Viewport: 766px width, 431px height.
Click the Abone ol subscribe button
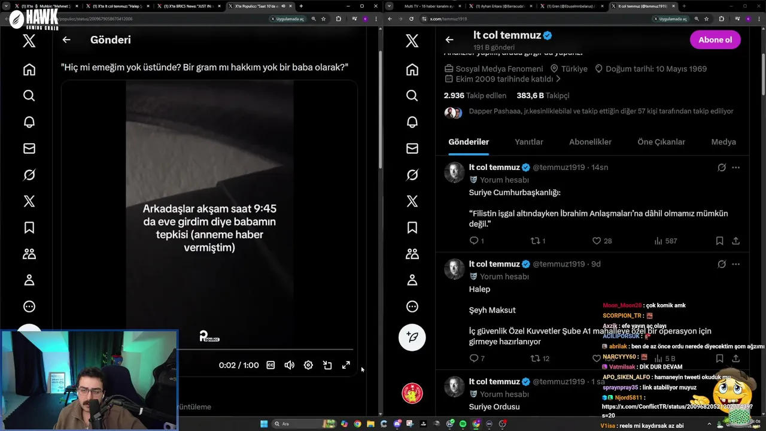[x=715, y=40]
